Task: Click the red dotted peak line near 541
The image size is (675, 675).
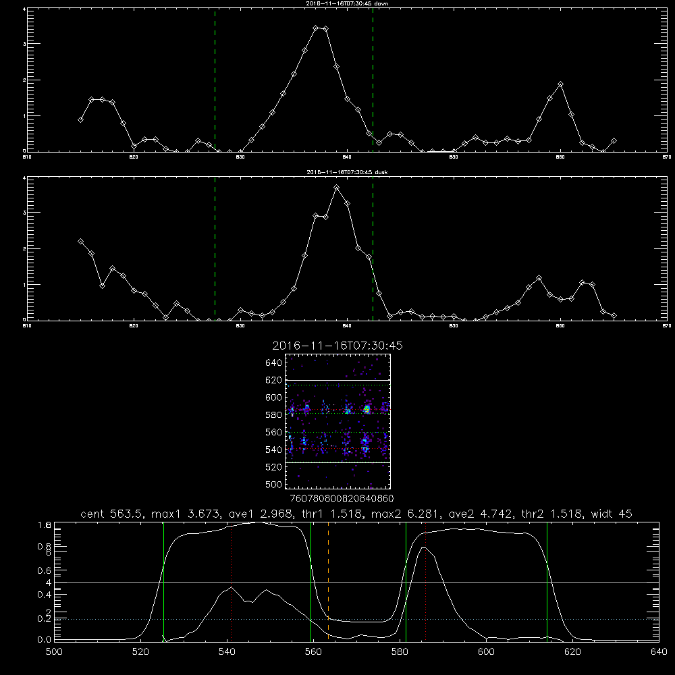Action: pos(231,581)
